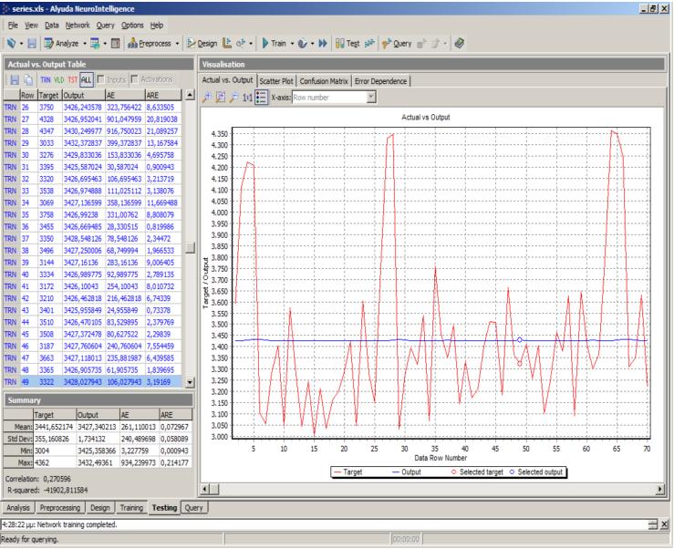Image resolution: width=674 pixels, height=549 pixels.
Task: Close the log message panel
Action: 664,524
